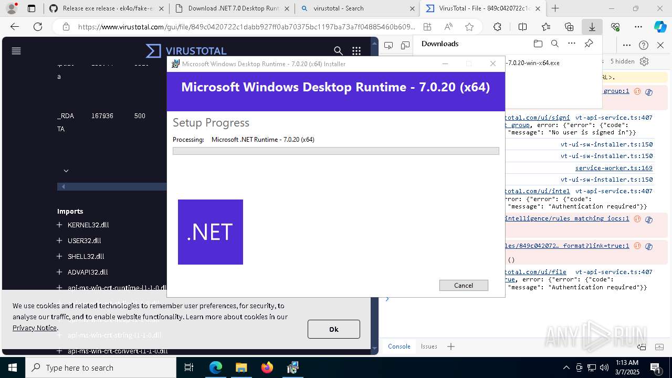
Task: Start Read aloud in address bar
Action: click(448, 27)
